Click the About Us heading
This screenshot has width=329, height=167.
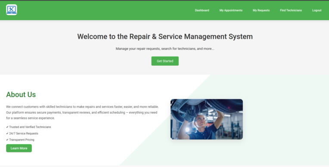(21, 95)
